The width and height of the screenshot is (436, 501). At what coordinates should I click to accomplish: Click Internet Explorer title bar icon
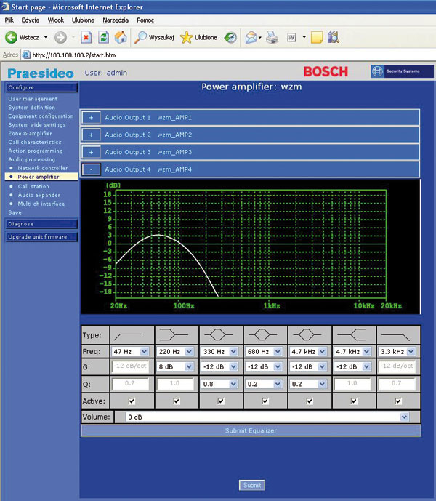click(5, 7)
